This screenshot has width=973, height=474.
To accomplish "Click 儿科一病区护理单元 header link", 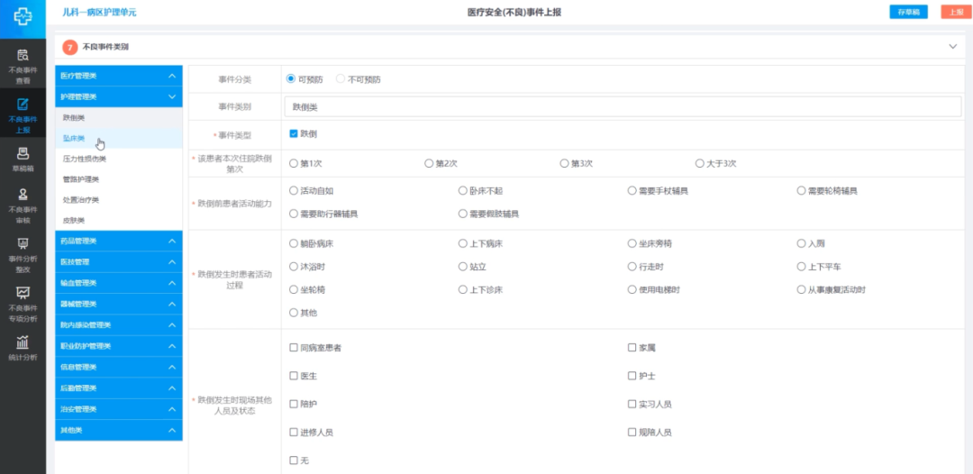I will pyautogui.click(x=99, y=13).
